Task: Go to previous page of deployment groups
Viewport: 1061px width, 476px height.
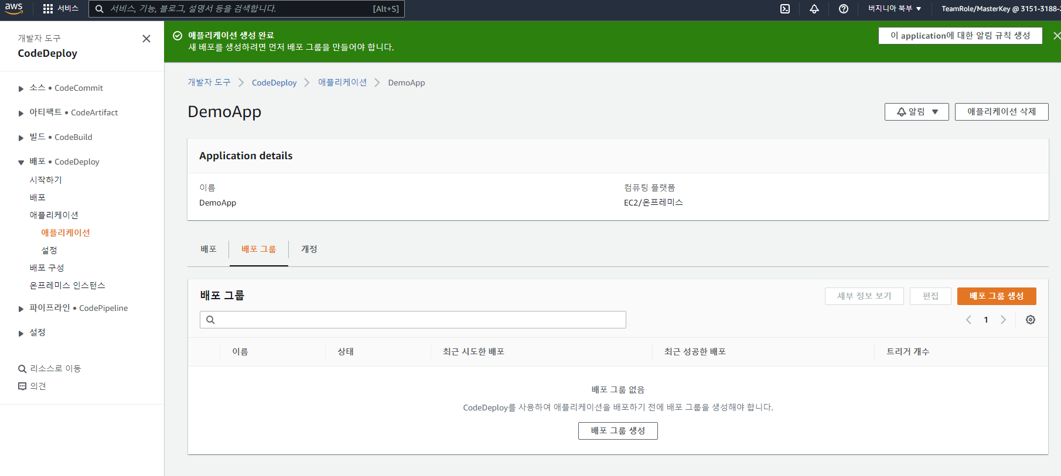Action: click(x=968, y=320)
